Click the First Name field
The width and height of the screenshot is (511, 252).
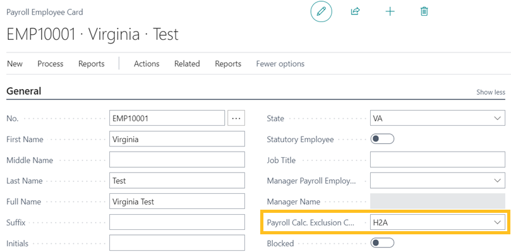click(177, 139)
